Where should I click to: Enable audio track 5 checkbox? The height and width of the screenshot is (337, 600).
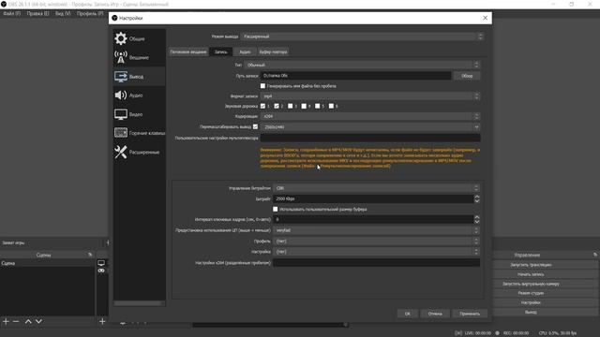317,106
